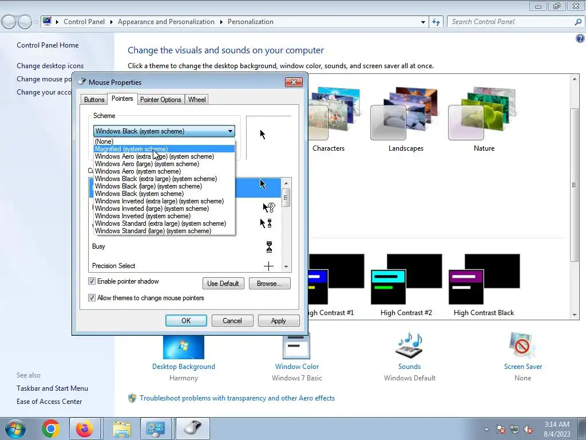Open Screen Saver settings icon
586x440 pixels.
click(x=522, y=345)
